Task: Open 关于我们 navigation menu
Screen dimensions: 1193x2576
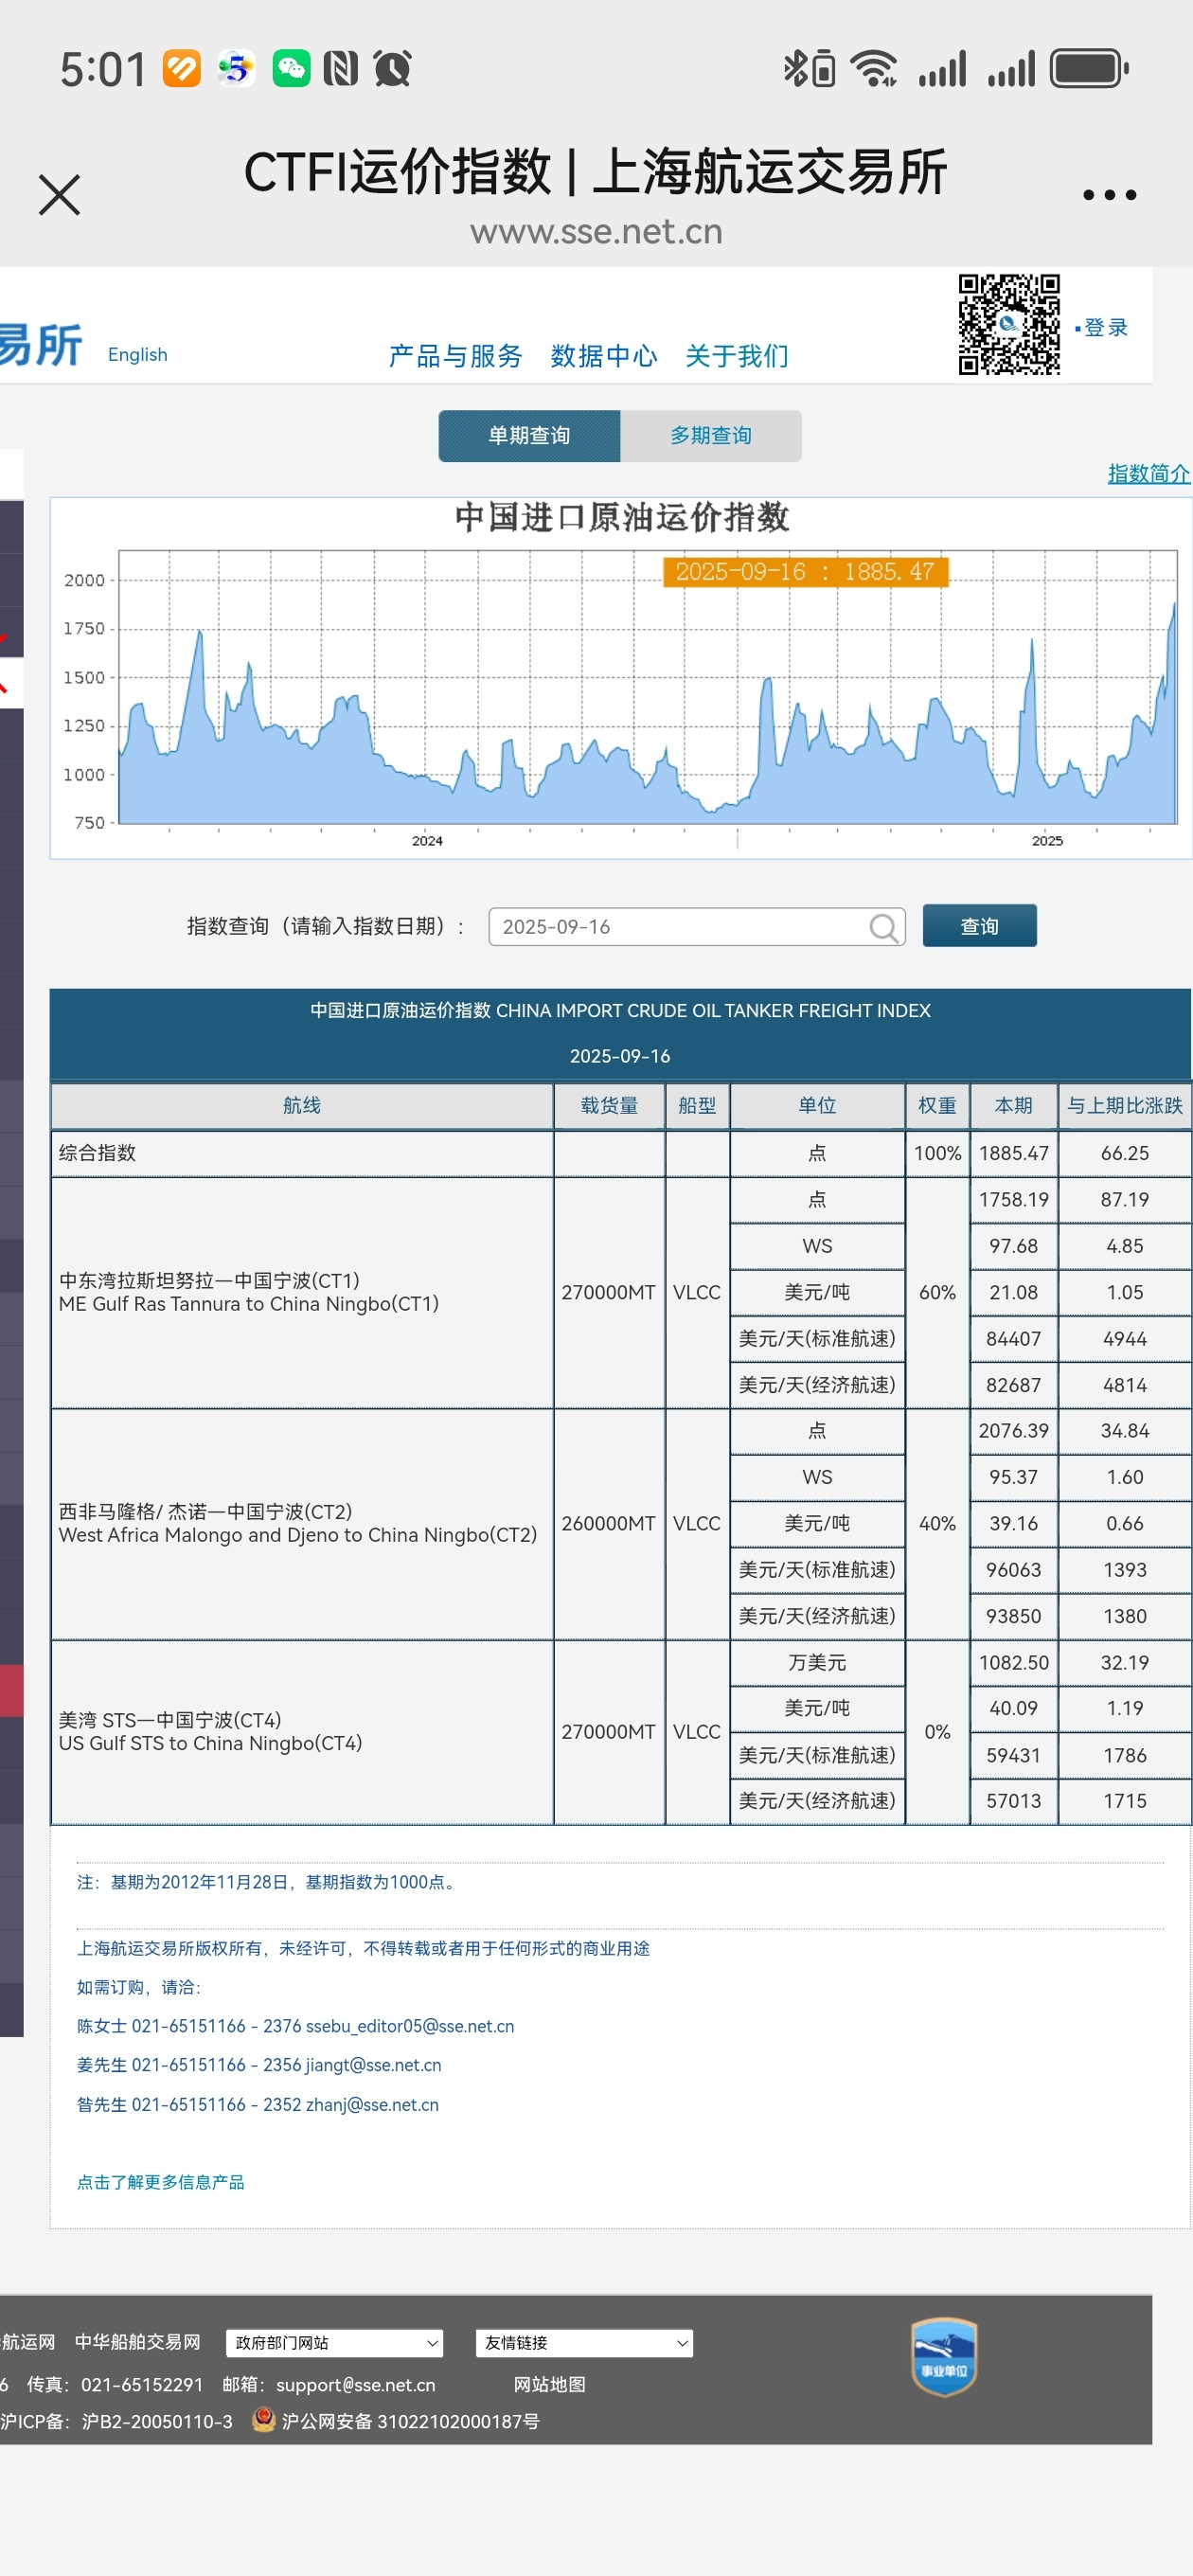Action: [737, 356]
